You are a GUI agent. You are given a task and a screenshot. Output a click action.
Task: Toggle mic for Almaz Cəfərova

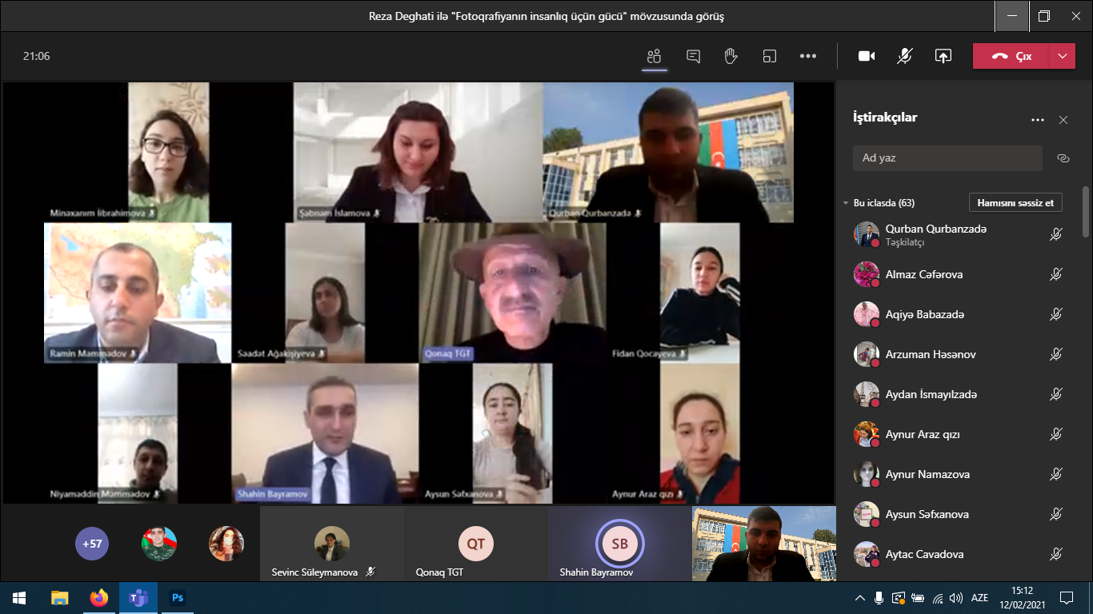tap(1056, 274)
